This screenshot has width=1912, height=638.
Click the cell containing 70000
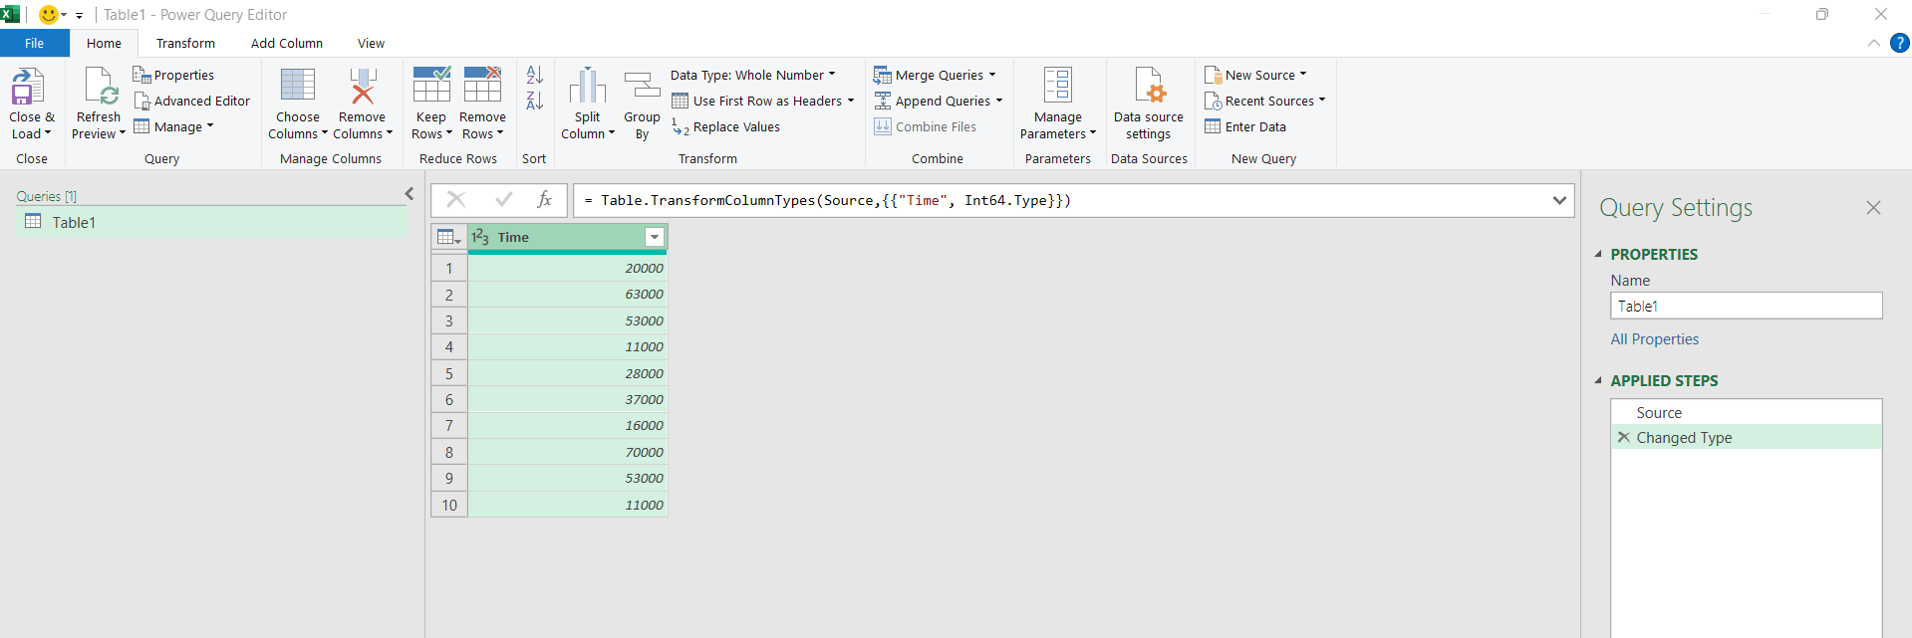[568, 452]
